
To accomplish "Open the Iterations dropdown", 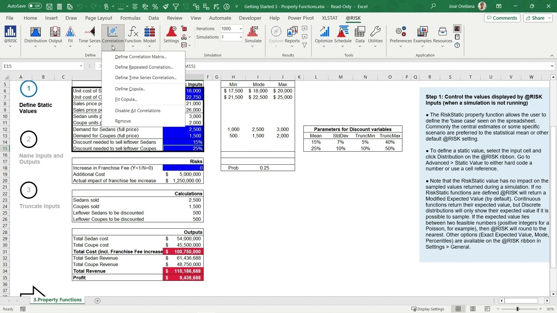I will [241, 29].
